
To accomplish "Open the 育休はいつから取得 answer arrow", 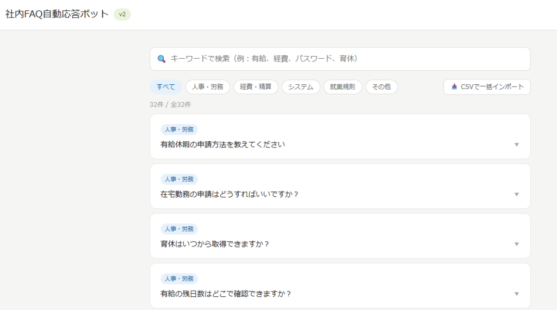I will point(517,244).
